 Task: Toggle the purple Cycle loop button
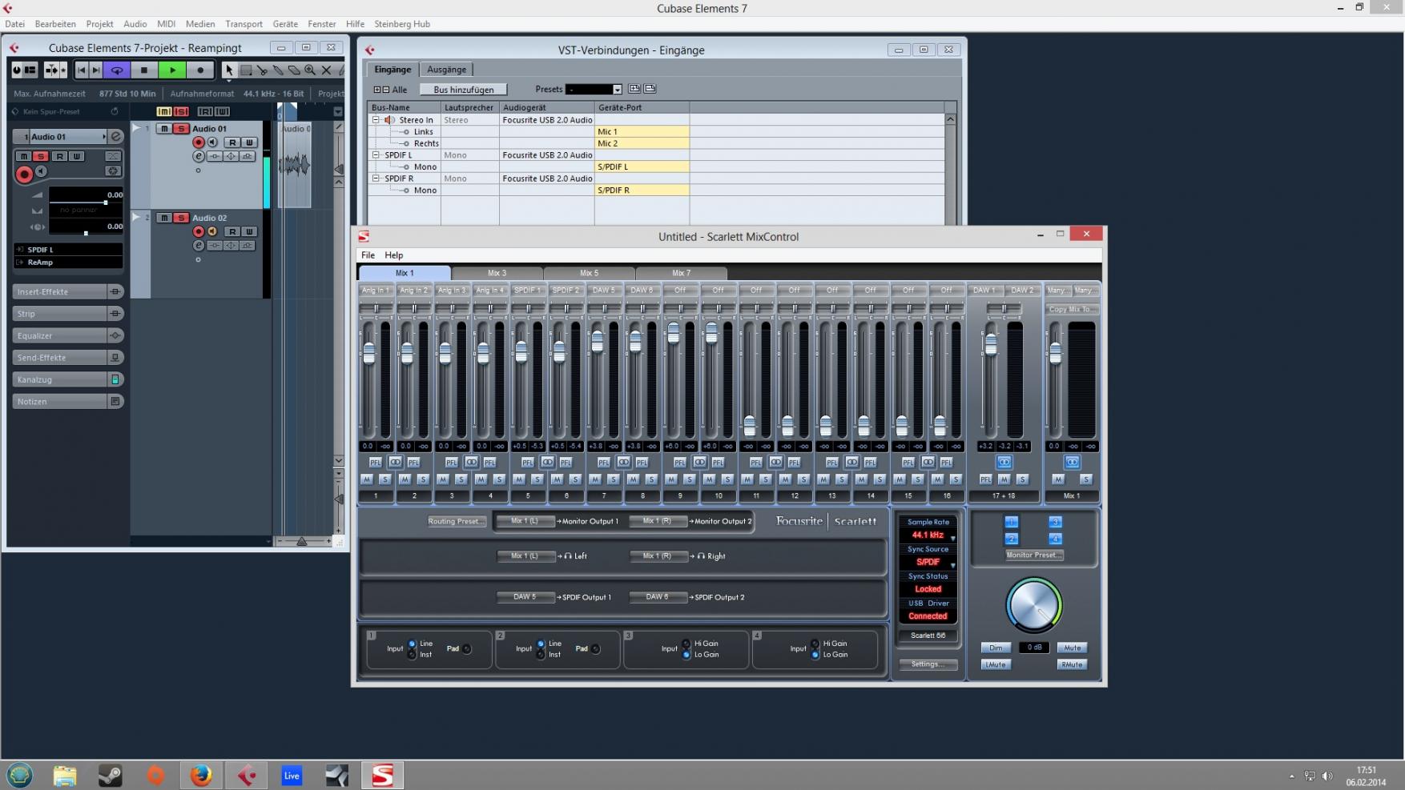click(x=117, y=70)
